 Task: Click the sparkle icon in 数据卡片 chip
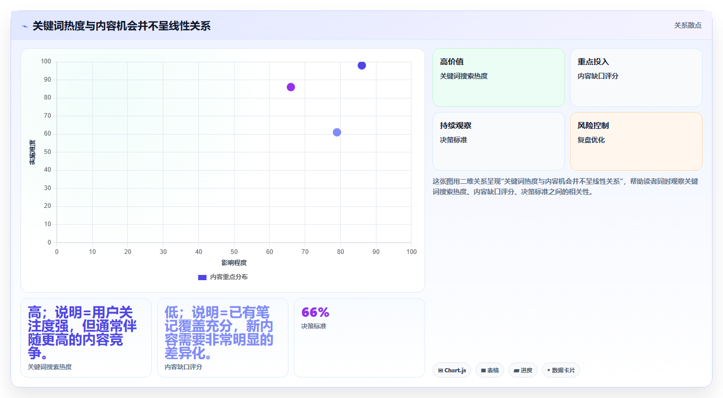tap(549, 370)
